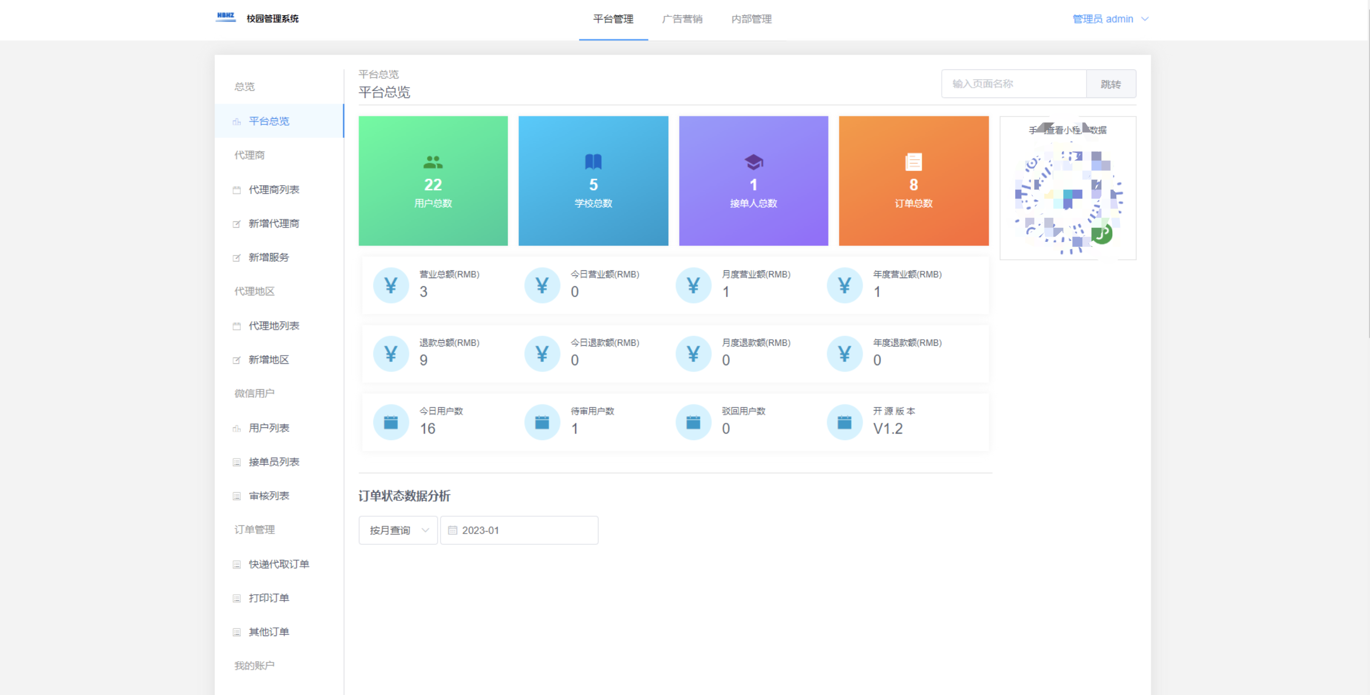Click yen icon beside 营业总额(RMB)

[x=391, y=285]
